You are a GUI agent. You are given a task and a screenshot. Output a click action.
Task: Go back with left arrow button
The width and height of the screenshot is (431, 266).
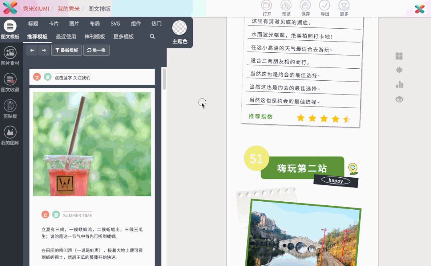32,50
